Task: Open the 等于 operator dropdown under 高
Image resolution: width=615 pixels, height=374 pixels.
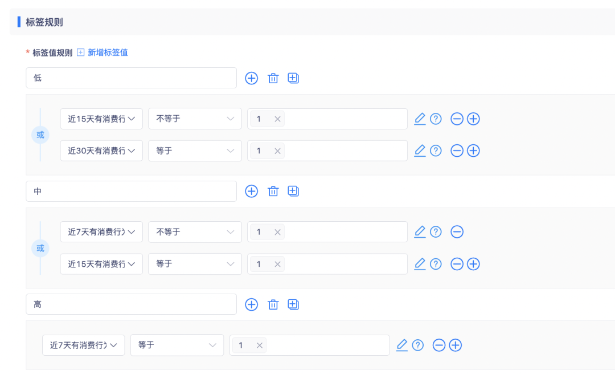Action: pos(177,345)
